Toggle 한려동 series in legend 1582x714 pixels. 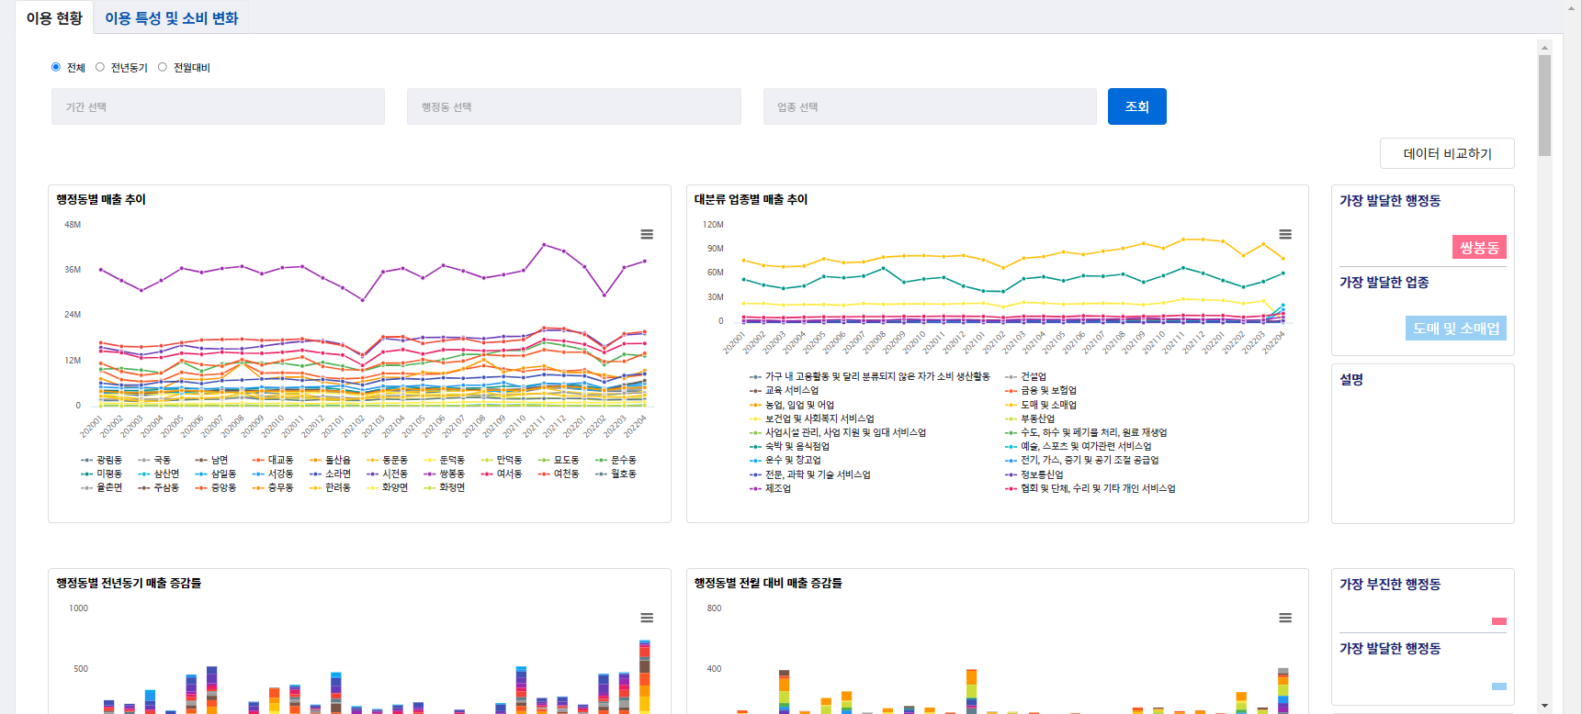330,487
